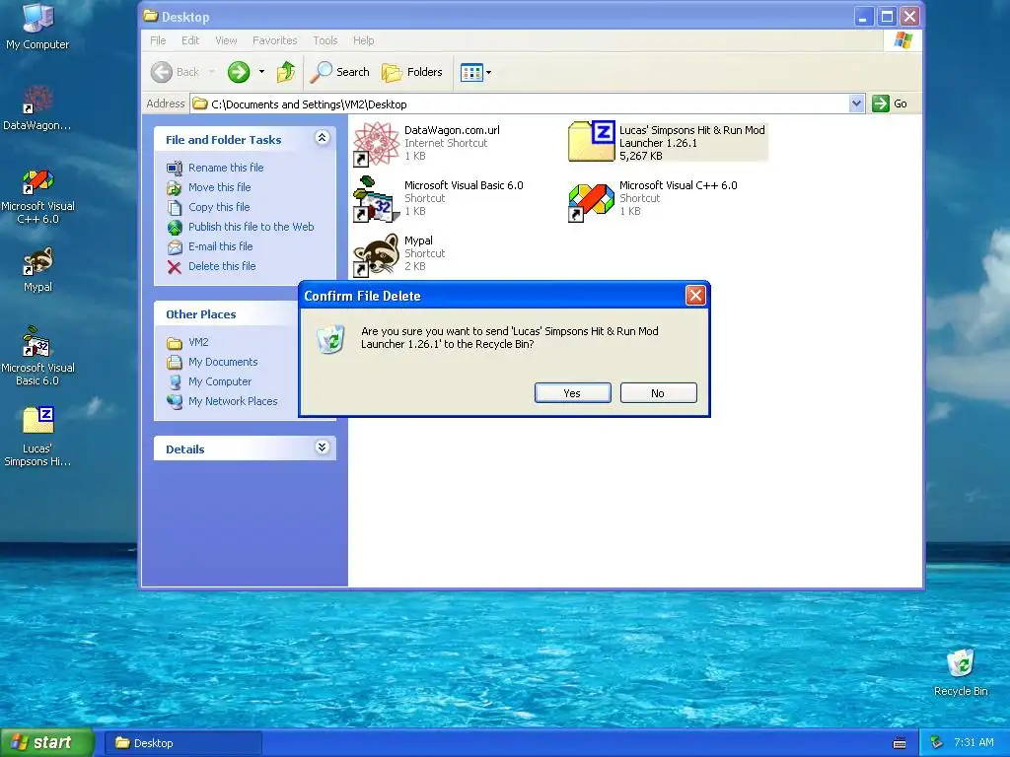Click Publish this file to the Web
This screenshot has height=757, width=1010.
pos(252,227)
